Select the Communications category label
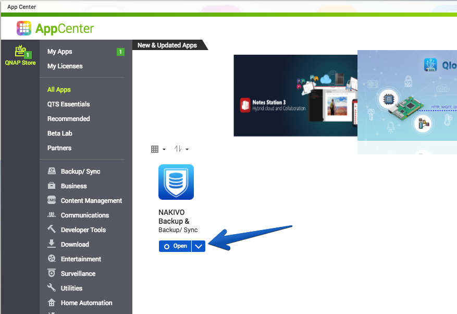Image resolution: width=457 pixels, height=314 pixels. (85, 215)
